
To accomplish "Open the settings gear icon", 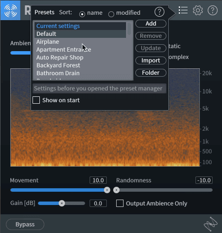I will click(x=198, y=10).
